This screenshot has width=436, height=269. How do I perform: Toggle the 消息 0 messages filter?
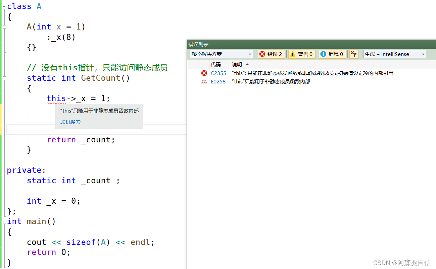point(332,54)
